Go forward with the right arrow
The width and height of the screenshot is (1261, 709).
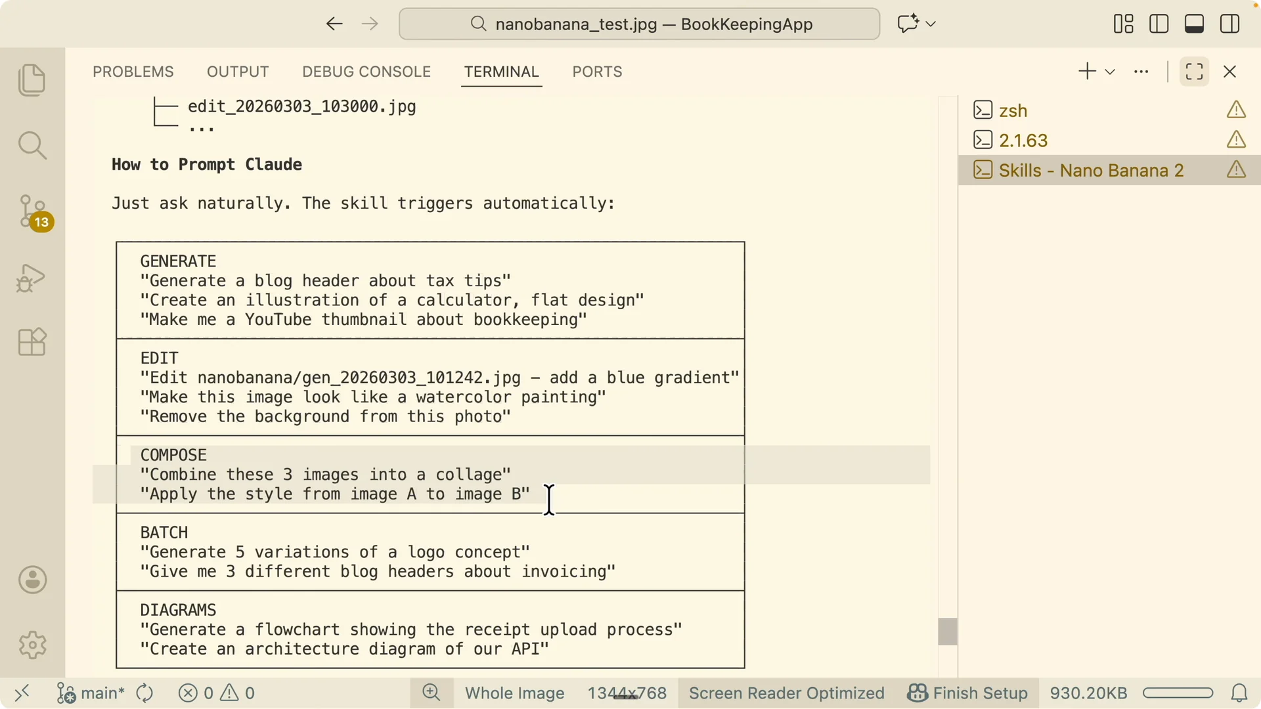point(370,24)
